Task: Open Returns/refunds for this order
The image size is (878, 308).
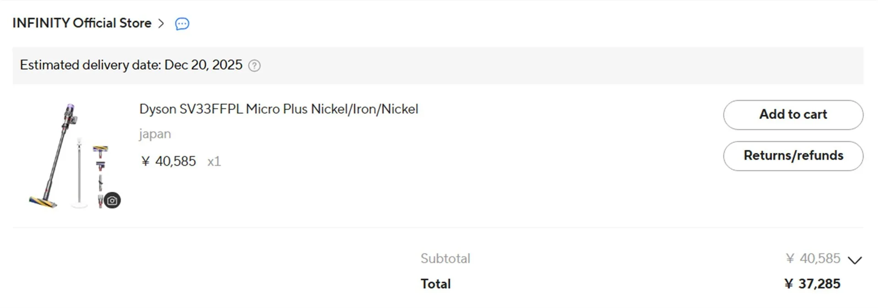Action: 793,156
